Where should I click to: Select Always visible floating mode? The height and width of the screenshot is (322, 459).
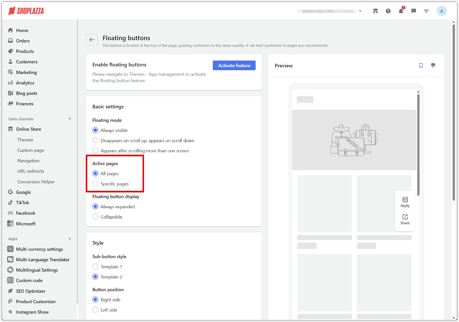pyautogui.click(x=96, y=130)
